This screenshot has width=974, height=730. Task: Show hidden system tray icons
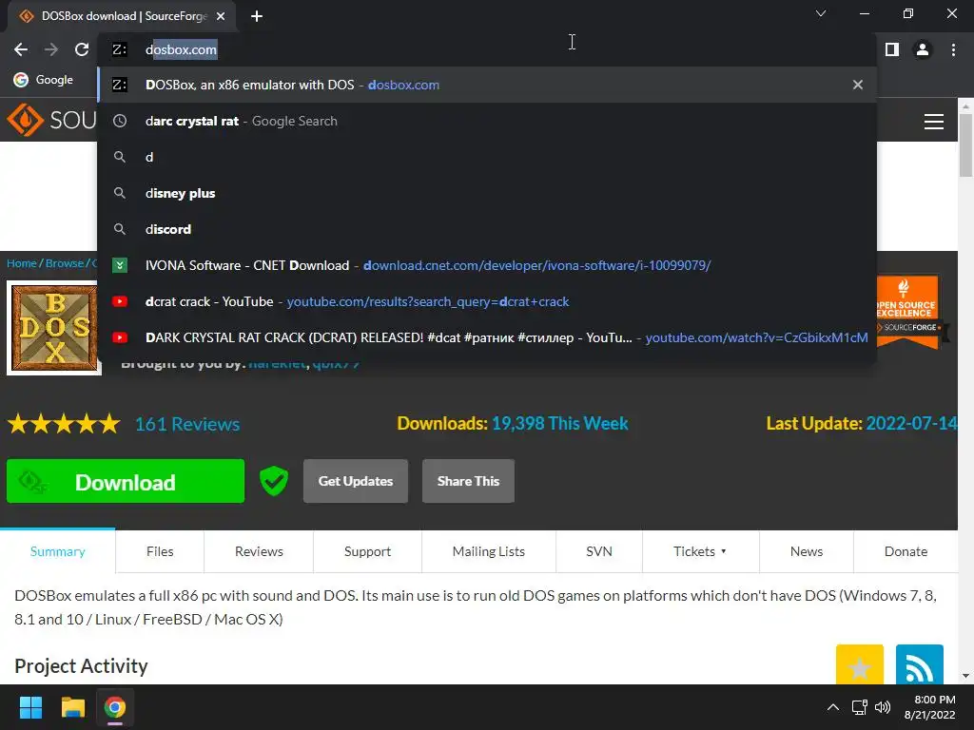[833, 707]
